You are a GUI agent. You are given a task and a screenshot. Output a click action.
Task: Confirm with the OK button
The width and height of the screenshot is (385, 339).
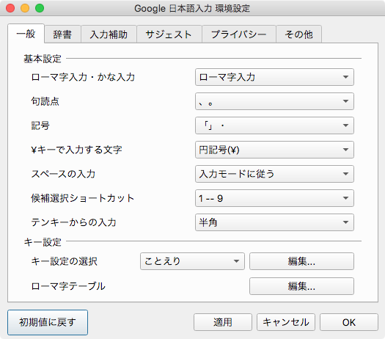(x=349, y=322)
